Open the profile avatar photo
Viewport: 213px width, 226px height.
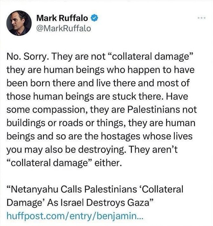pyautogui.click(x=19, y=23)
